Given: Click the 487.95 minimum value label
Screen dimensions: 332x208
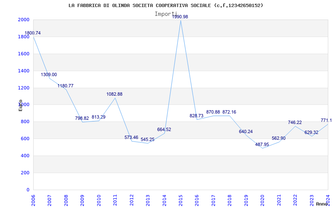Looking at the screenshot, I should point(262,144).
